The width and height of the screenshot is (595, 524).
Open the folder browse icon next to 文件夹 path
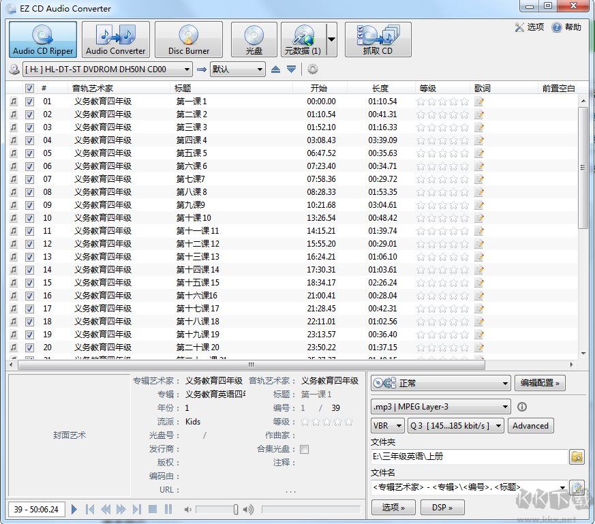(x=576, y=456)
